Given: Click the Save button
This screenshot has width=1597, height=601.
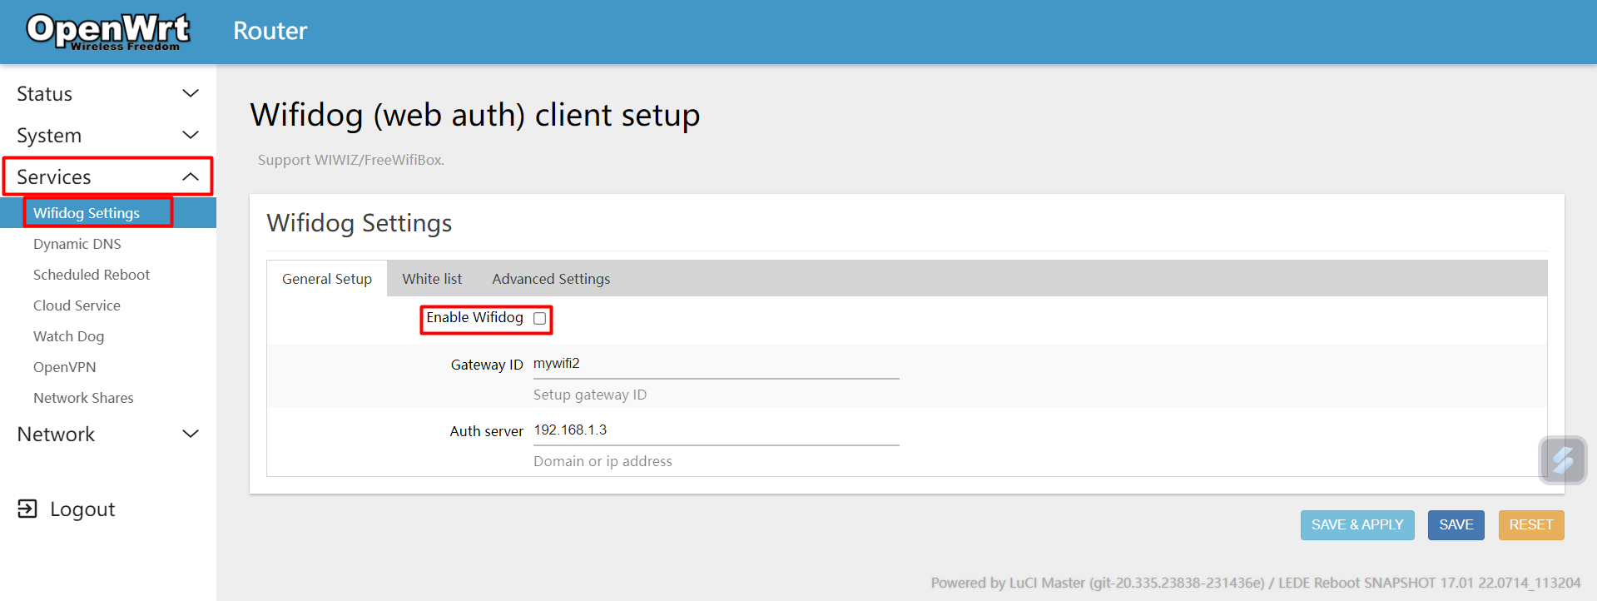Looking at the screenshot, I should tap(1456, 524).
